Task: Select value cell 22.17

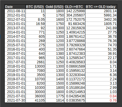Action: tap(101, 58)
